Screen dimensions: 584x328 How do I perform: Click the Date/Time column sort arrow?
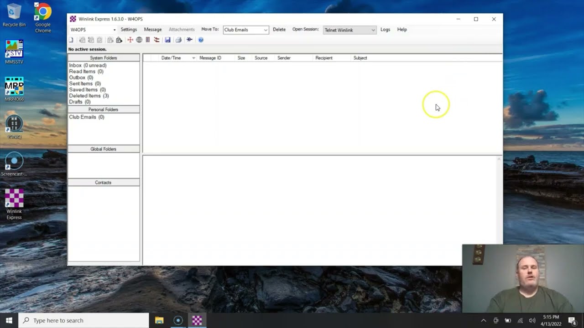[193, 58]
